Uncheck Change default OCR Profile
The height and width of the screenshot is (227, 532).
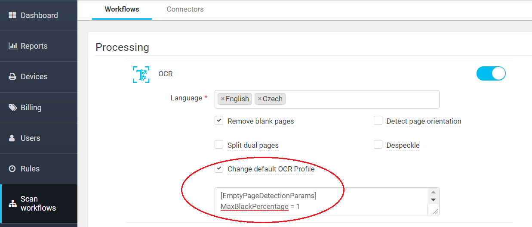(x=219, y=168)
